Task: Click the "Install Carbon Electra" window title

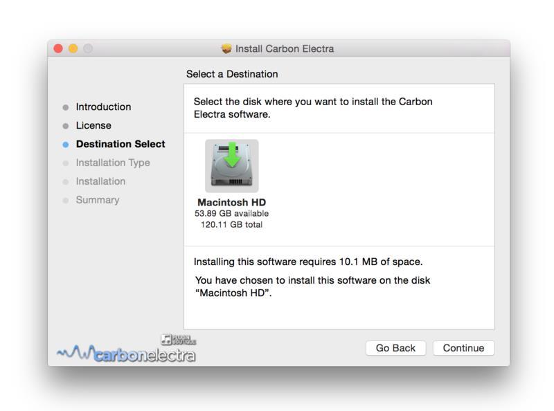Action: pos(285,48)
